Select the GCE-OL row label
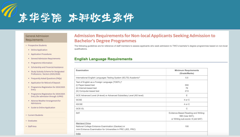This screenshot has height=137, width=240. (80, 109)
